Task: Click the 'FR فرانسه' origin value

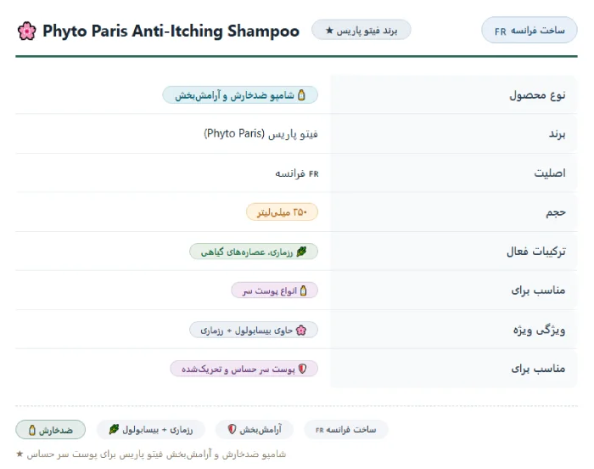Action: click(x=297, y=173)
